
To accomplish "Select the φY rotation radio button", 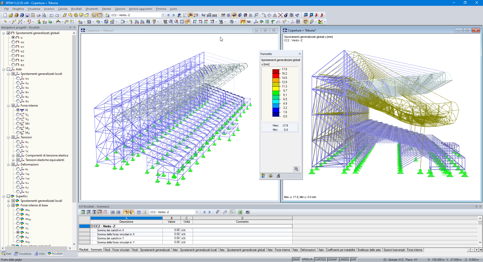I will tap(13, 60).
